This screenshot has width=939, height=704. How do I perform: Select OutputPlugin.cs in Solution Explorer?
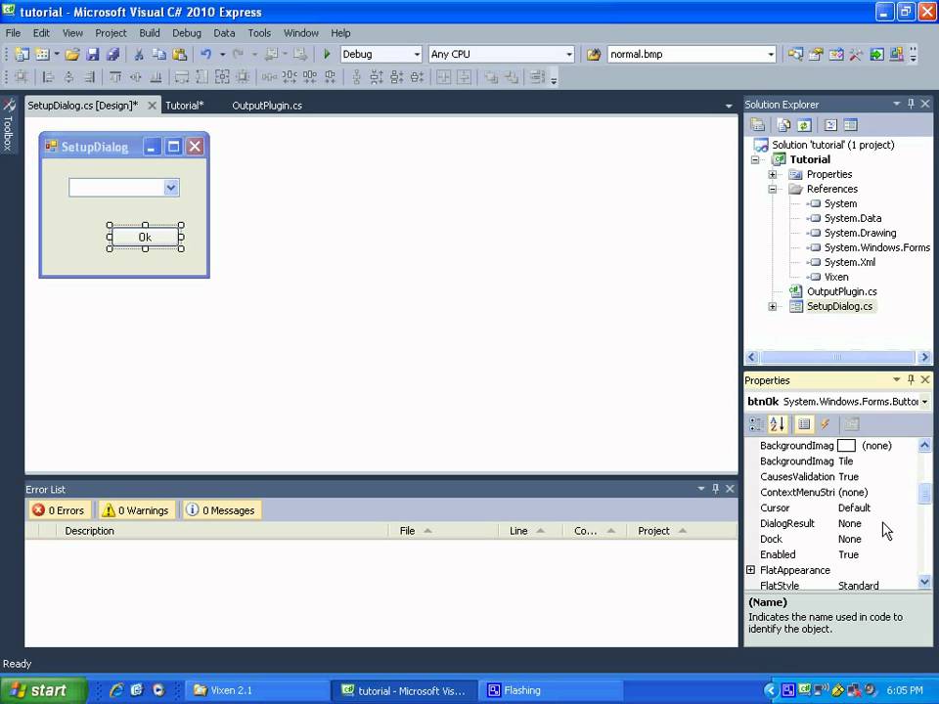point(841,291)
